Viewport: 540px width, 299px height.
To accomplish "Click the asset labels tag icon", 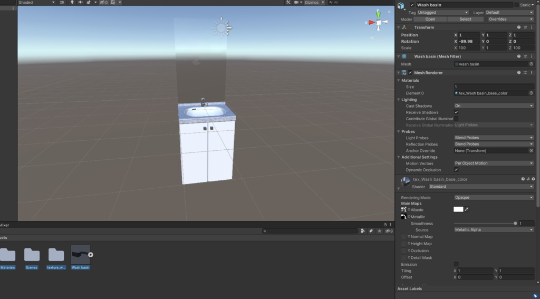I will 535,296.
